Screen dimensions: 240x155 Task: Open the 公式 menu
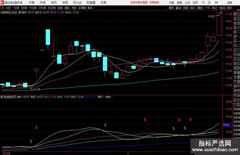point(187,3)
